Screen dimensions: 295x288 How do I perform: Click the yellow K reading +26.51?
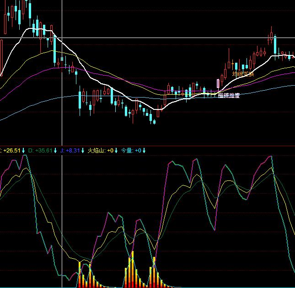(x=13, y=150)
